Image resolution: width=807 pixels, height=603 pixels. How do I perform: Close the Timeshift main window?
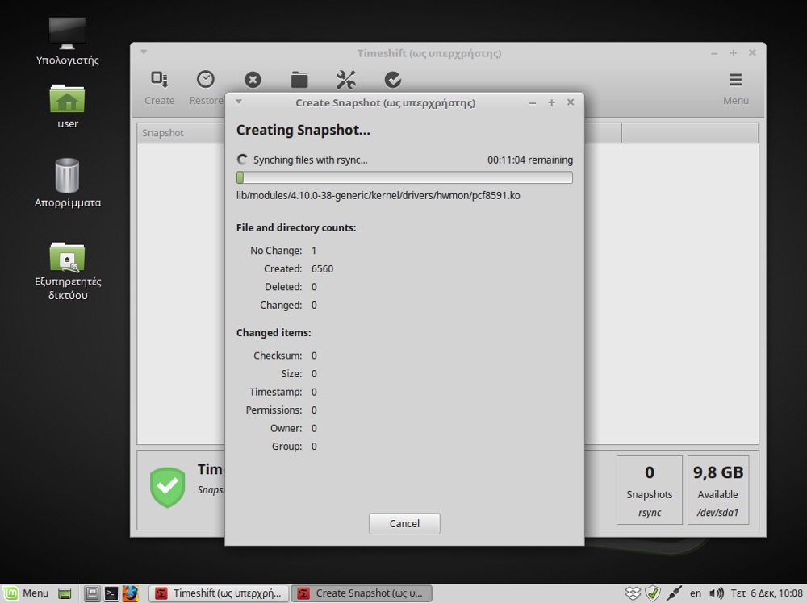pos(752,53)
